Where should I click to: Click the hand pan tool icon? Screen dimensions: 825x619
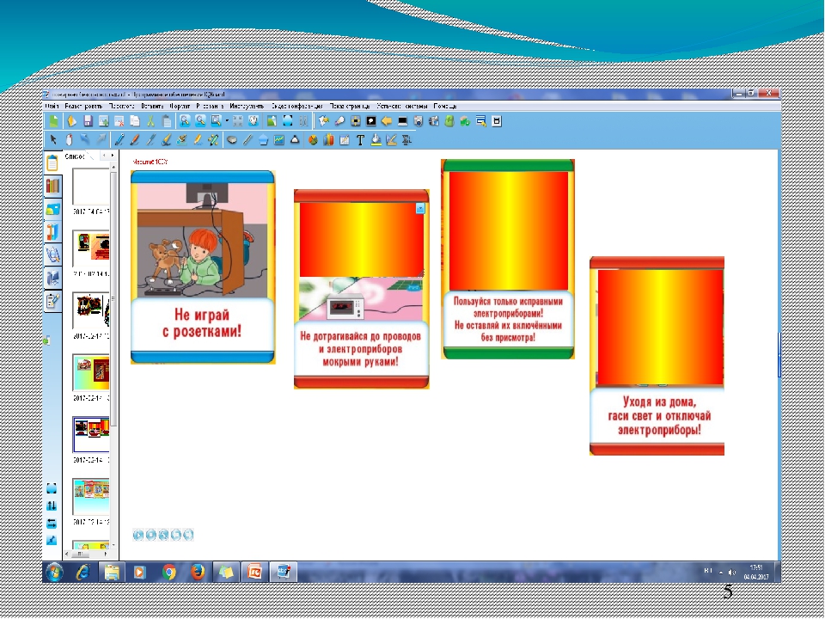tap(254, 121)
